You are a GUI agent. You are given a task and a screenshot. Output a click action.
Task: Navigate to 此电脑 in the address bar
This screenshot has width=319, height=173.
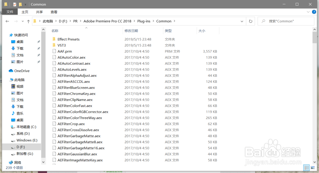pyautogui.click(x=48, y=21)
